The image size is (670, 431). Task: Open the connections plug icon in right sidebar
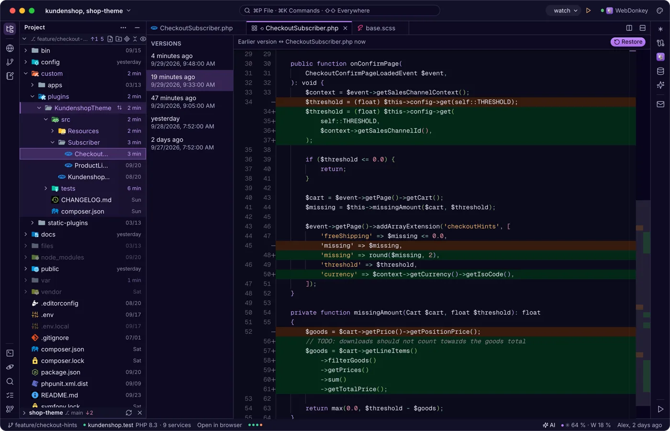click(660, 43)
